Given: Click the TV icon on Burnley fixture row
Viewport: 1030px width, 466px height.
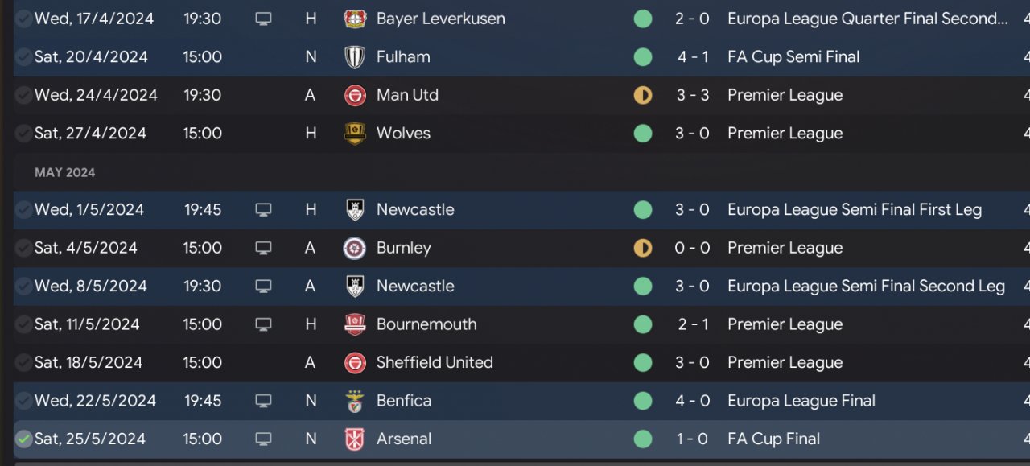Looking at the screenshot, I should click(263, 248).
